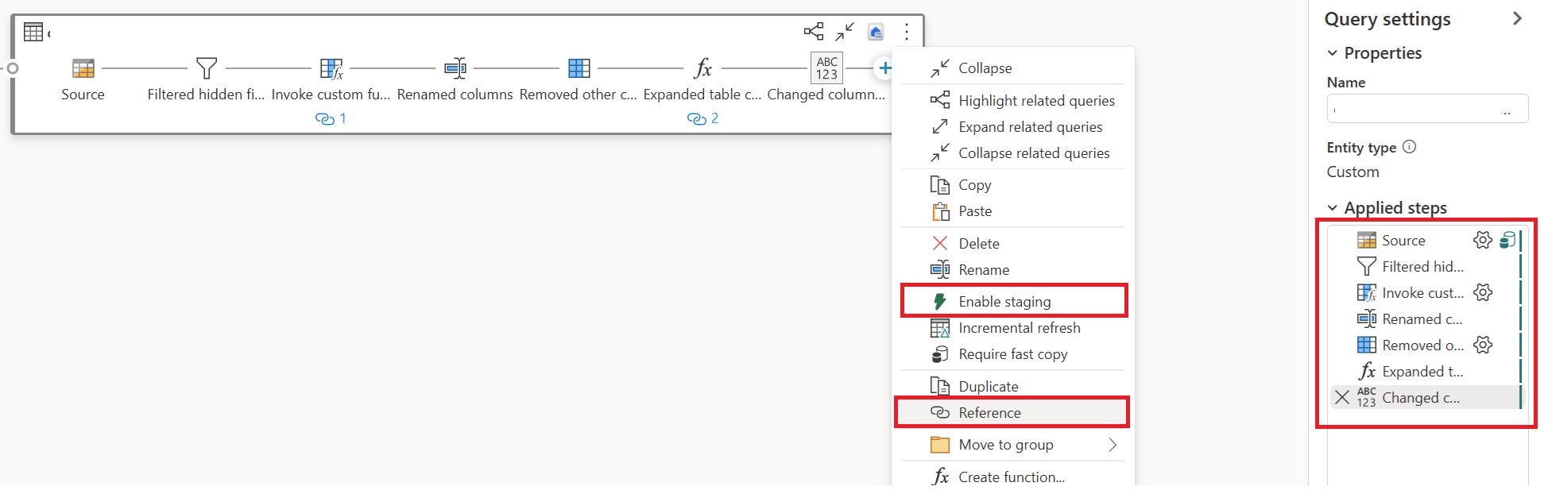1544x498 pixels.
Task: Click the Query settings heading
Action: (x=1387, y=19)
